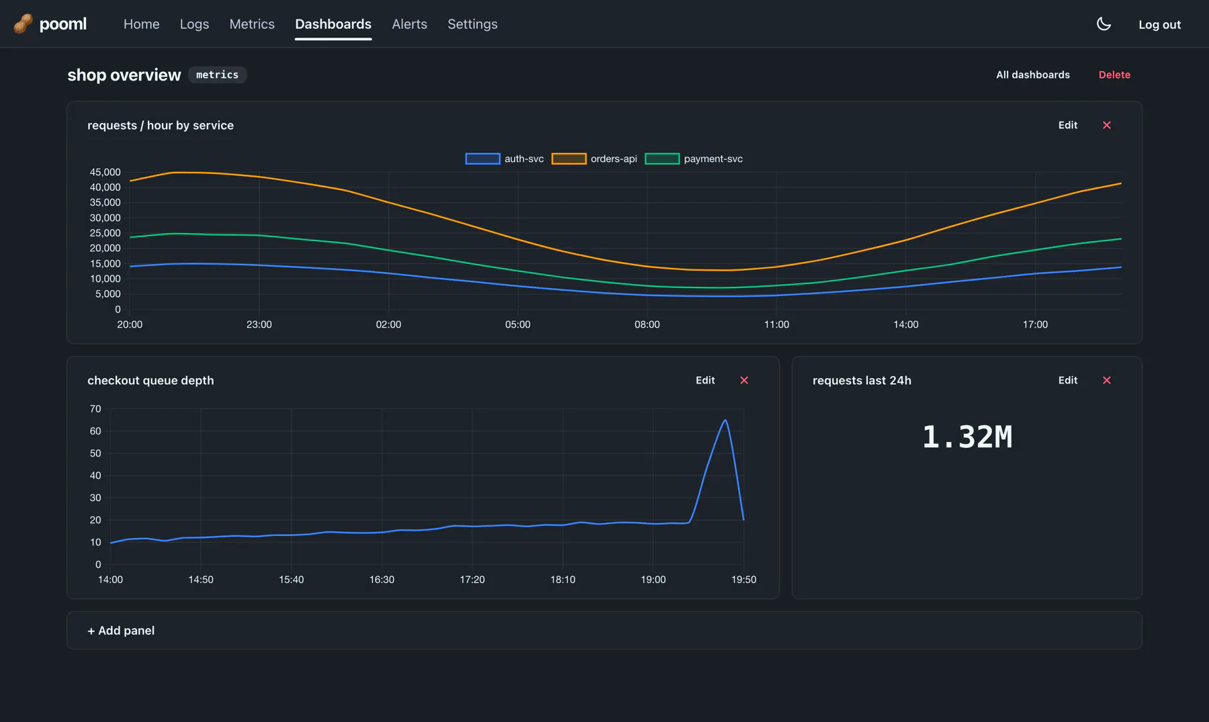Remove the checkout queue depth panel
The width and height of the screenshot is (1209, 722).
coord(744,380)
